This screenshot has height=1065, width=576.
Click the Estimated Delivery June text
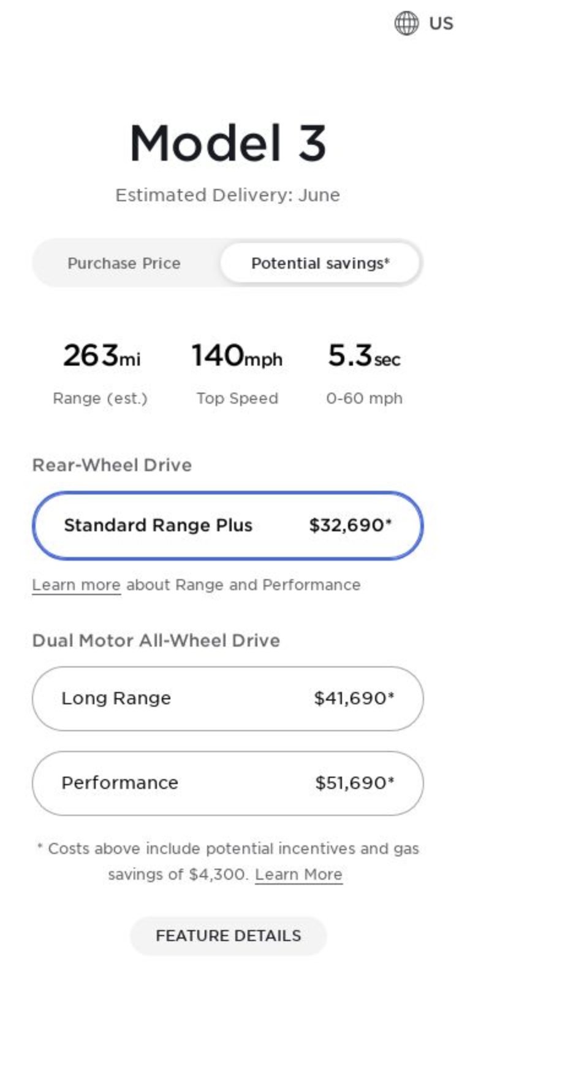[x=228, y=195]
